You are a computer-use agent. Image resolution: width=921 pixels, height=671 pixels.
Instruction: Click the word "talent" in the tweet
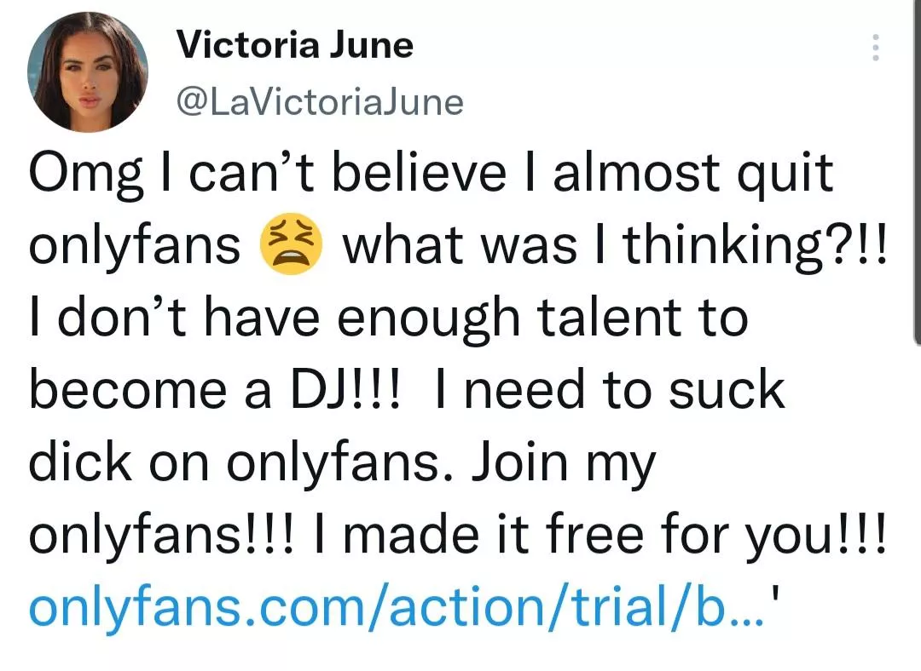(x=600, y=318)
